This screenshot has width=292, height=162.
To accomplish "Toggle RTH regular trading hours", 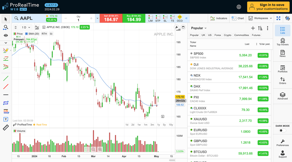I will point(44,34).
